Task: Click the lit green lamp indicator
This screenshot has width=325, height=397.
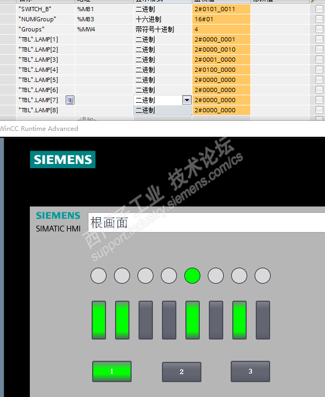Action: click(192, 276)
